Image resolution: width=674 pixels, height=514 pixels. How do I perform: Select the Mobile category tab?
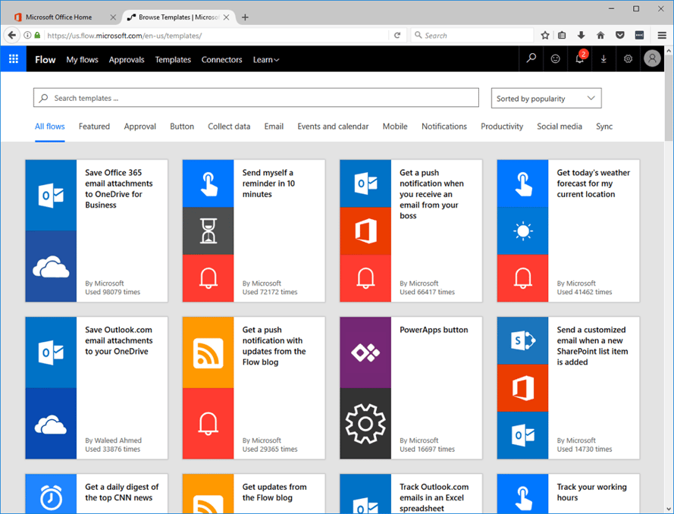[395, 127]
